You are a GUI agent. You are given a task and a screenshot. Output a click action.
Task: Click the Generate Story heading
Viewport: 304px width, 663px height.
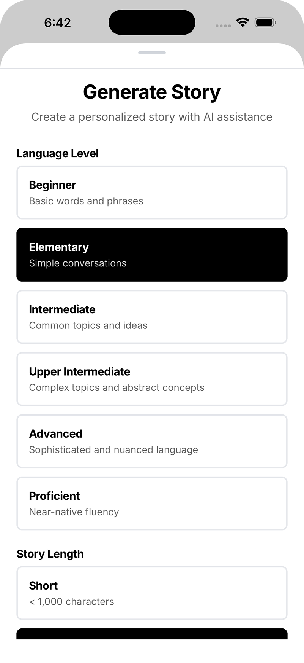152,92
